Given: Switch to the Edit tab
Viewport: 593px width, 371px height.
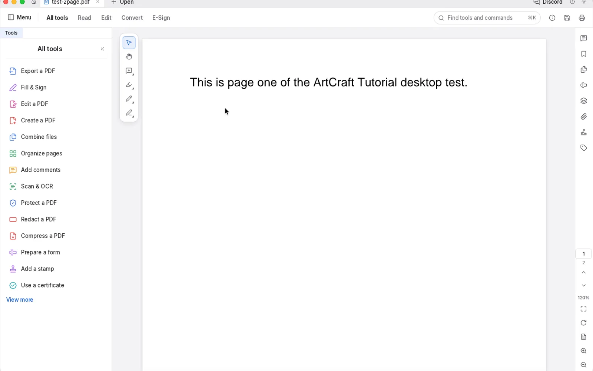Looking at the screenshot, I should pyautogui.click(x=106, y=18).
